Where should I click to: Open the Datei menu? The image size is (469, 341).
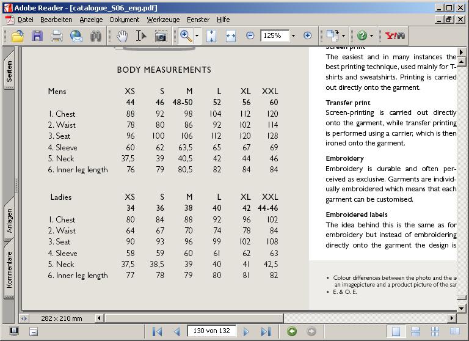[x=26, y=20]
